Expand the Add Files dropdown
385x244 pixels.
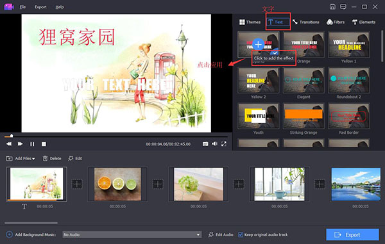coord(21,158)
